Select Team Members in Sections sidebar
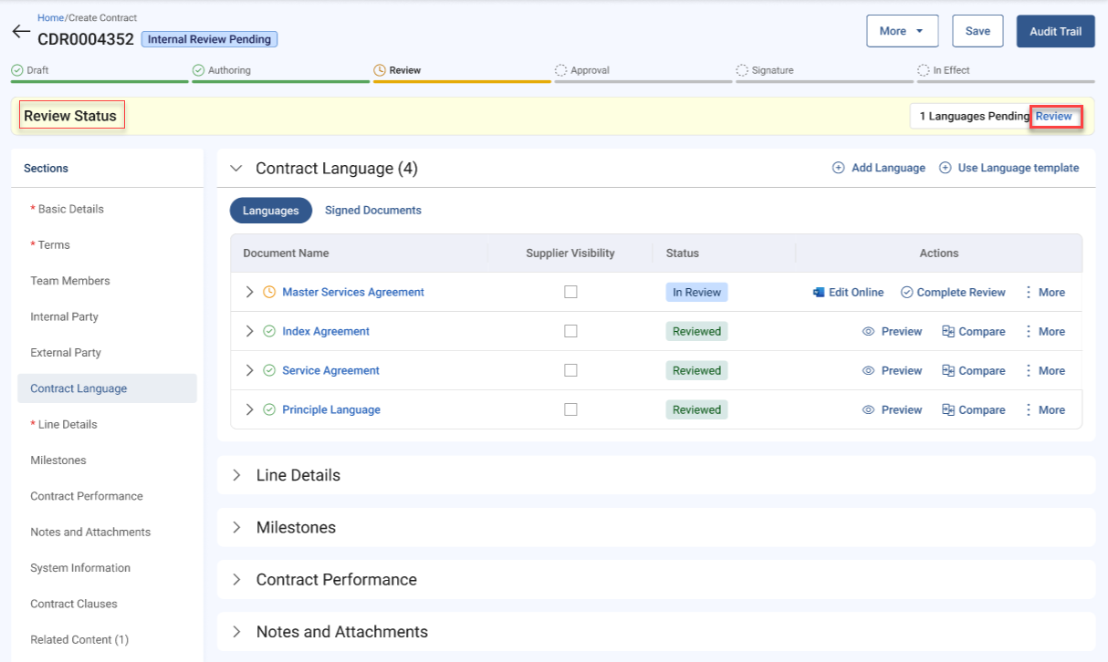The width and height of the screenshot is (1108, 662). (70, 281)
